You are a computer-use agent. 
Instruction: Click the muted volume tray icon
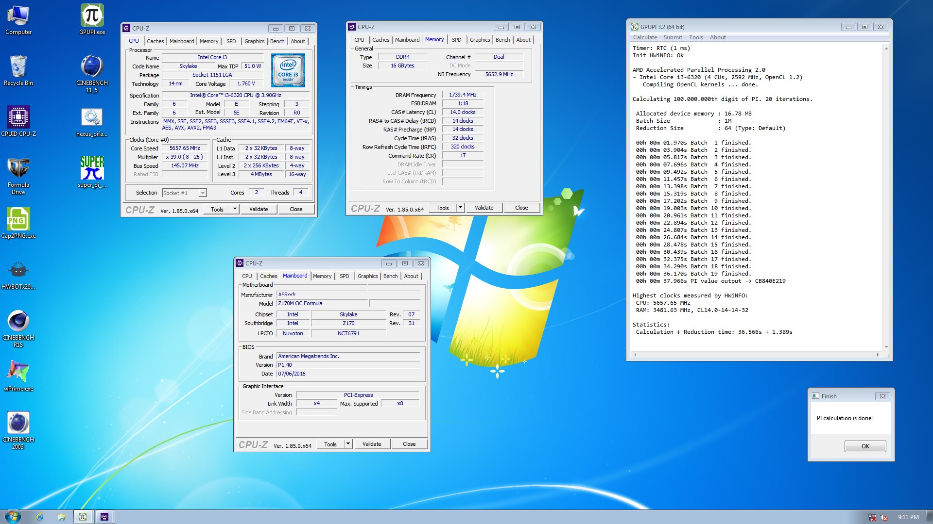(884, 517)
